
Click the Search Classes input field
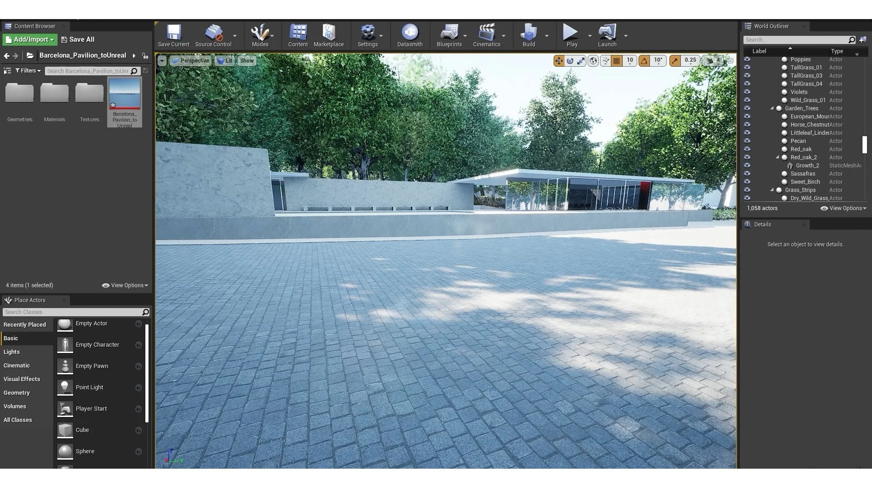pos(73,312)
